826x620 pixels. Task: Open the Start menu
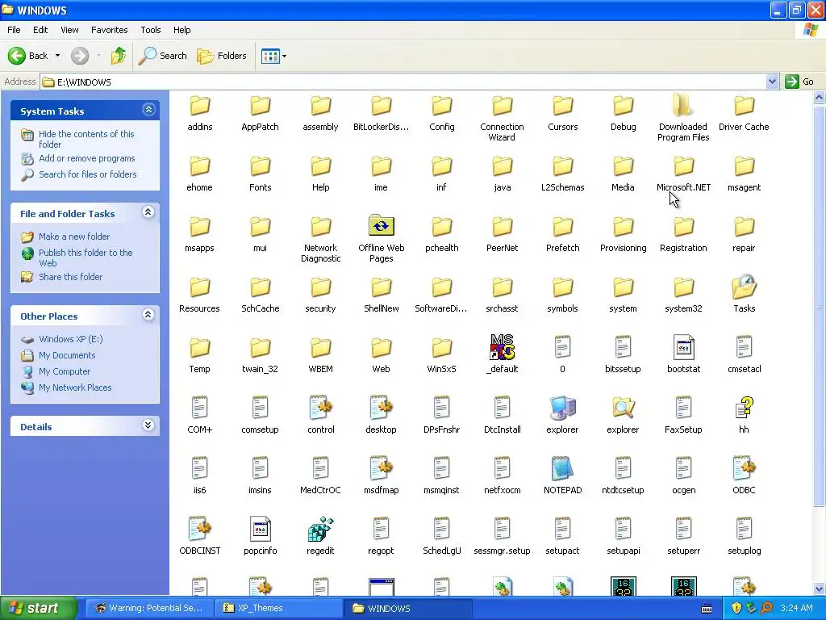click(38, 609)
